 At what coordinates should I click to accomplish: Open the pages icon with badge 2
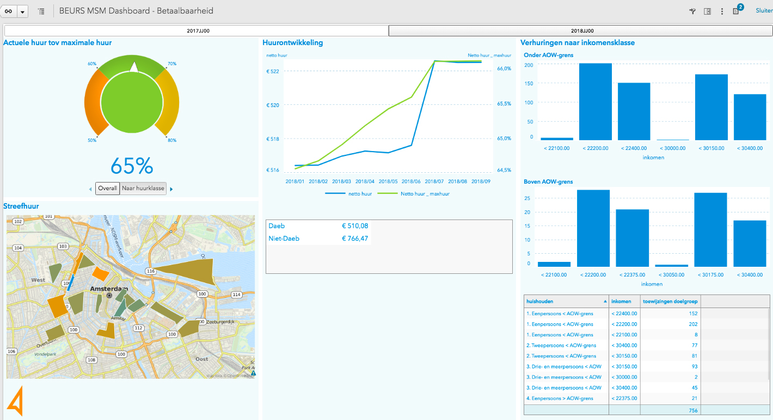pyautogui.click(x=737, y=11)
